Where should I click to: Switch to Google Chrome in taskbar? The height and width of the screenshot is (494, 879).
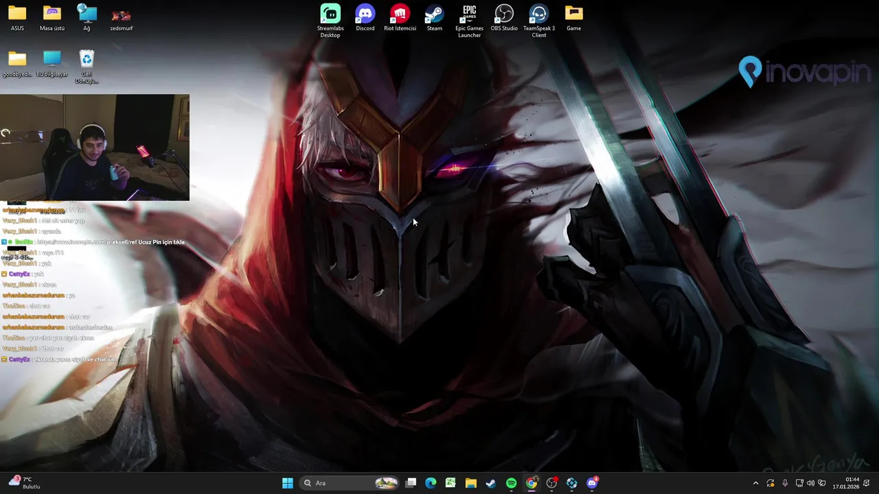click(532, 483)
